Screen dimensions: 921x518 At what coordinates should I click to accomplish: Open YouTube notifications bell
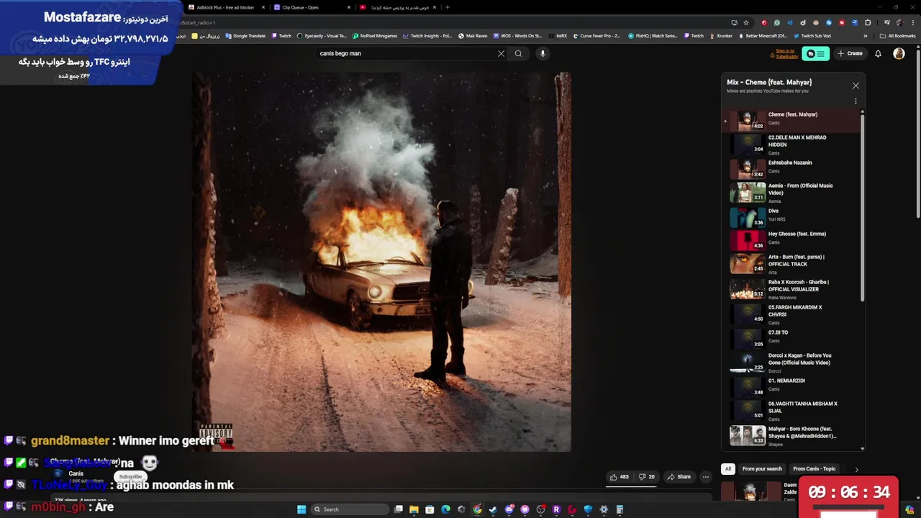[x=878, y=53]
